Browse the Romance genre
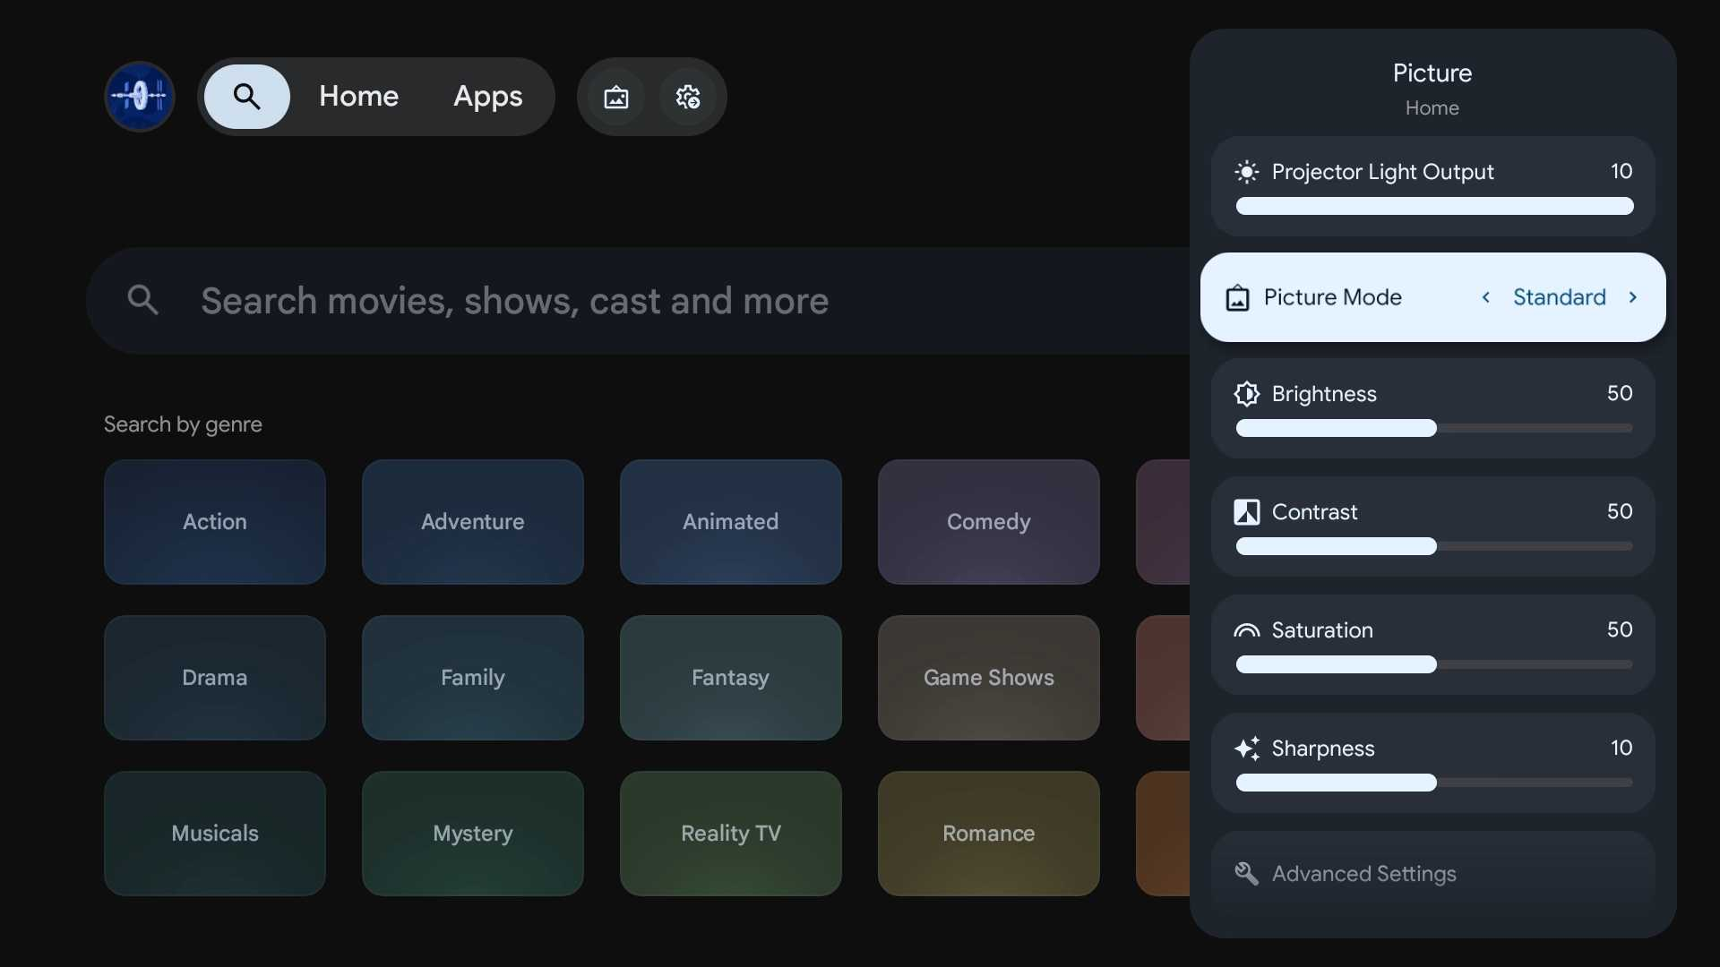 pyautogui.click(x=989, y=834)
